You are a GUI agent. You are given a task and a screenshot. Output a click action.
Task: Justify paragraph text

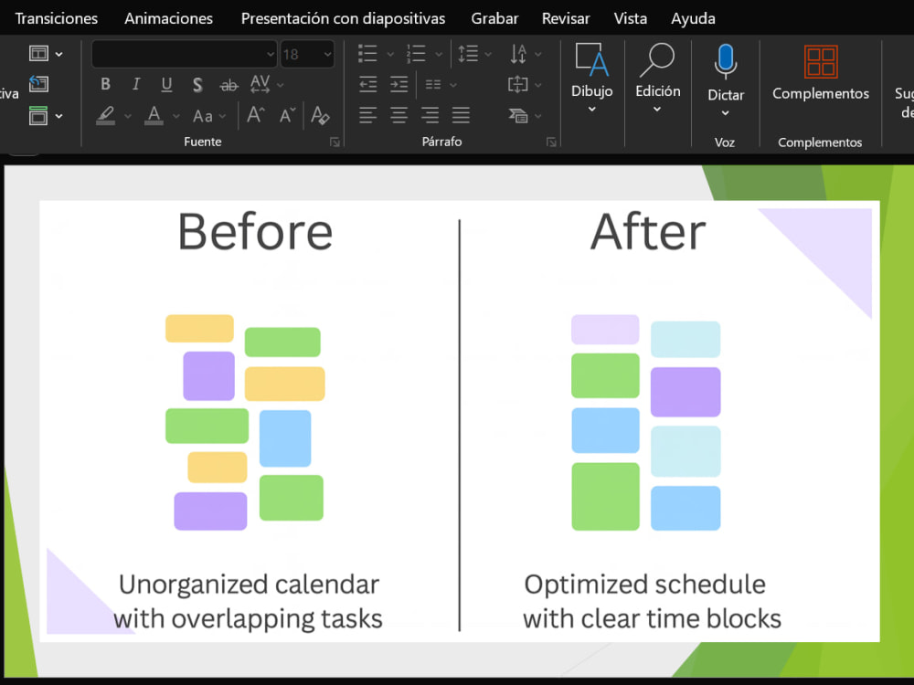pos(461,115)
